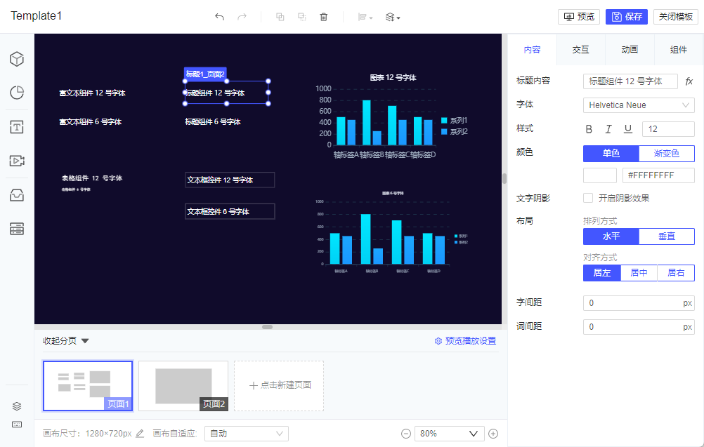Viewport: 704px width, 447px height.
Task: Click the font size field showing 12
Action: (x=668, y=129)
